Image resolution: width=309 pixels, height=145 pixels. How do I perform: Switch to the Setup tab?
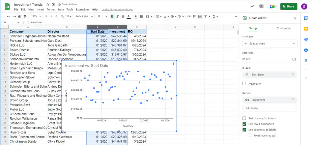253,28
